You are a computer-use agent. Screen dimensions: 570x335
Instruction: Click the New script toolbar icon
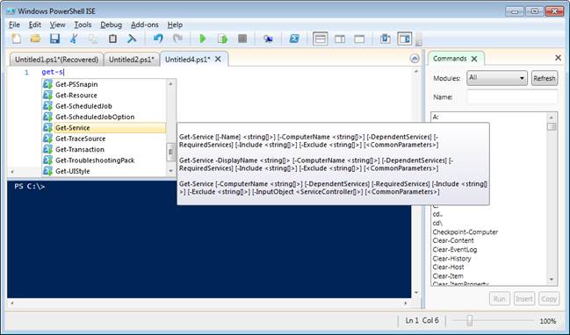click(16, 39)
